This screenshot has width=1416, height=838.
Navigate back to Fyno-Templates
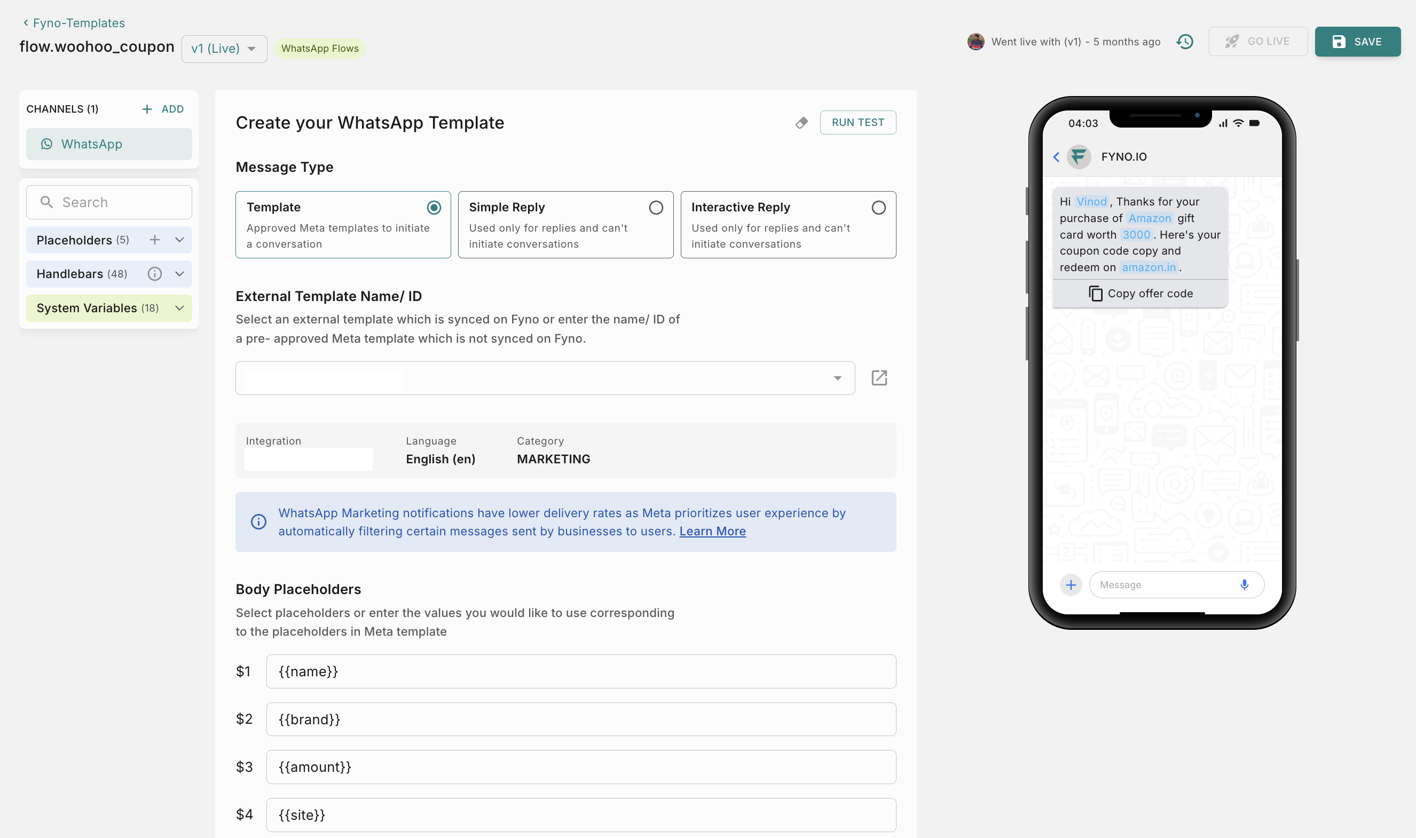(x=74, y=22)
